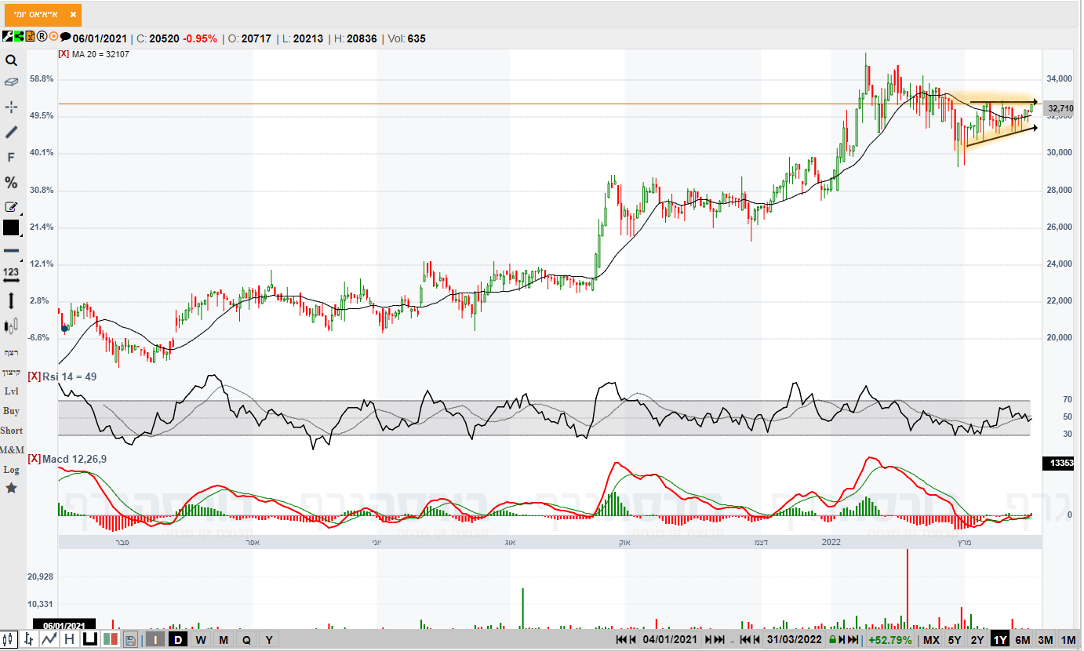Set chart range to 1M
Viewport: 1084px width, 651px height.
pyautogui.click(x=1068, y=640)
